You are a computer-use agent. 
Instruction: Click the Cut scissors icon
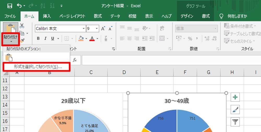pyautogui.click(x=22, y=26)
